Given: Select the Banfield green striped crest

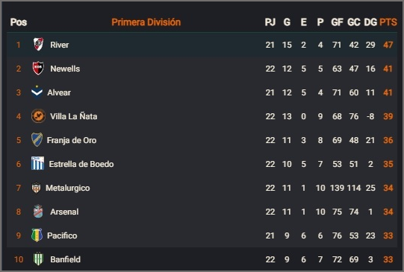Looking at the screenshot, I should tap(38, 259).
